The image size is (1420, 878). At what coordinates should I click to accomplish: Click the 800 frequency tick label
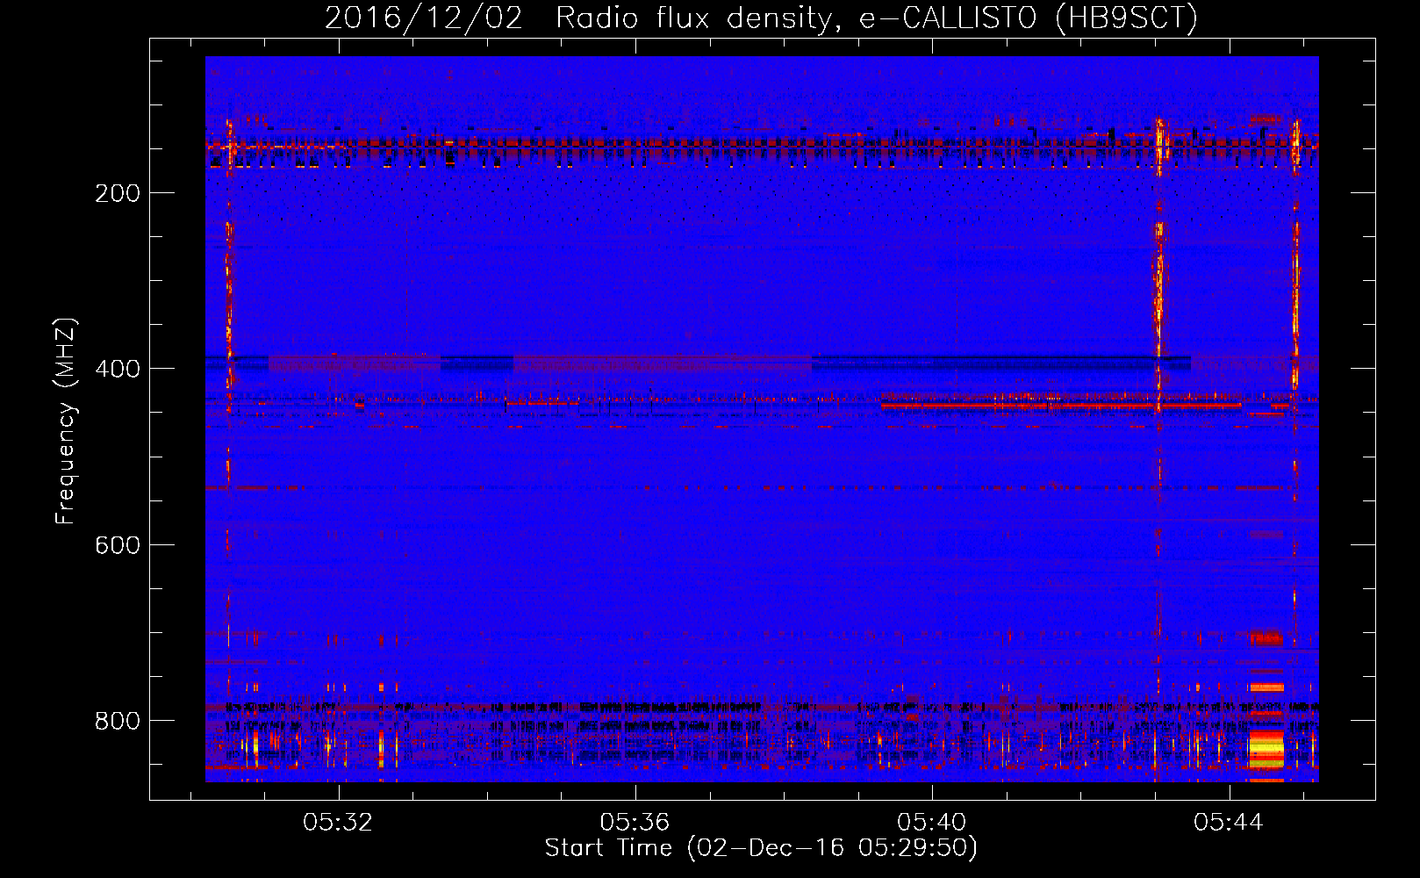pyautogui.click(x=117, y=721)
